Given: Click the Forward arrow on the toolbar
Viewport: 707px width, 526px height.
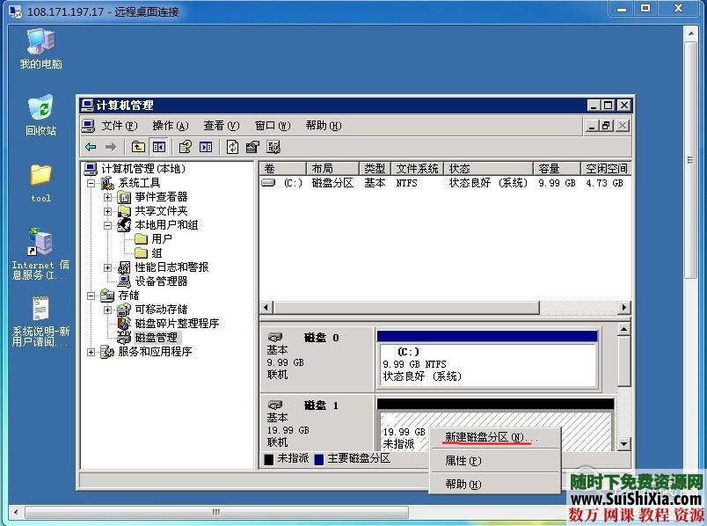Looking at the screenshot, I should 111,147.
